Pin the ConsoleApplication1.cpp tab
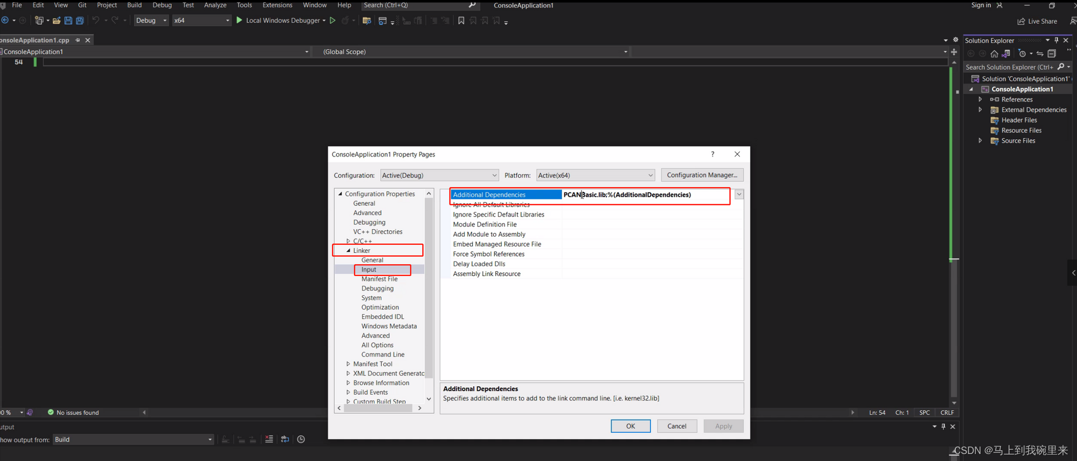Viewport: 1077px width, 461px height. (x=78, y=40)
